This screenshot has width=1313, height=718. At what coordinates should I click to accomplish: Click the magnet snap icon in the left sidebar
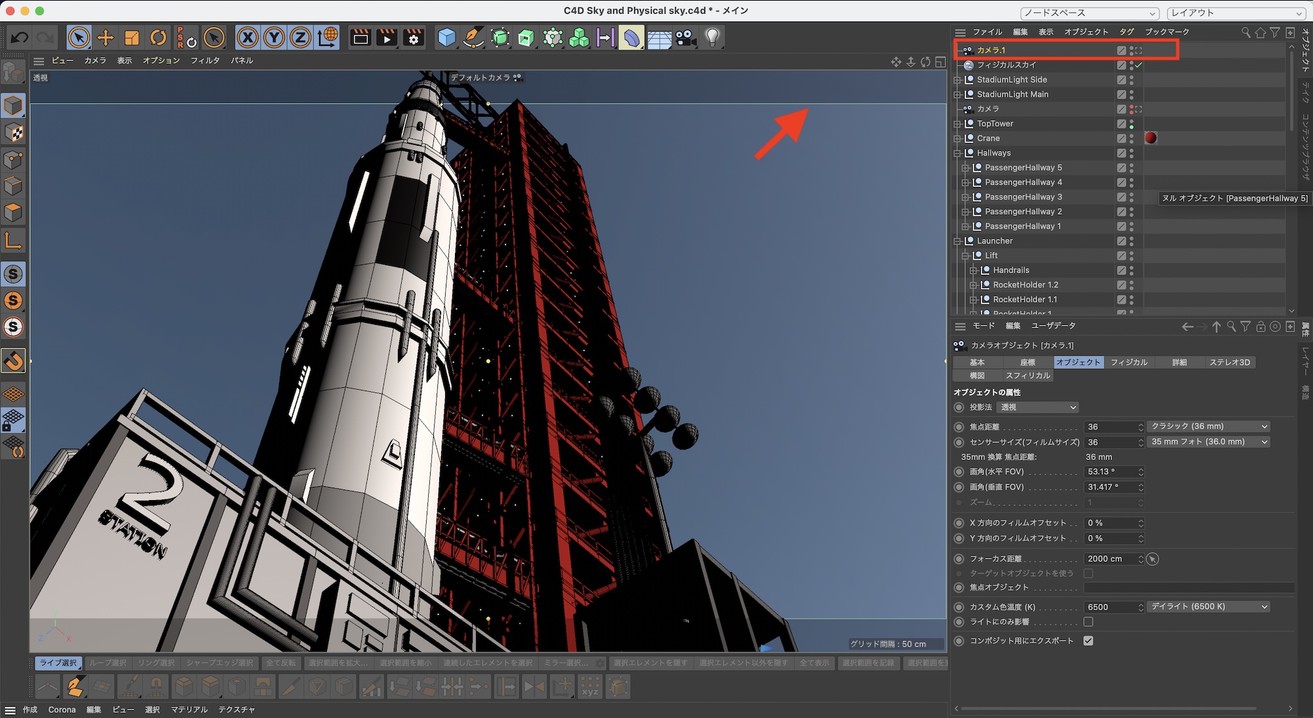click(x=14, y=360)
